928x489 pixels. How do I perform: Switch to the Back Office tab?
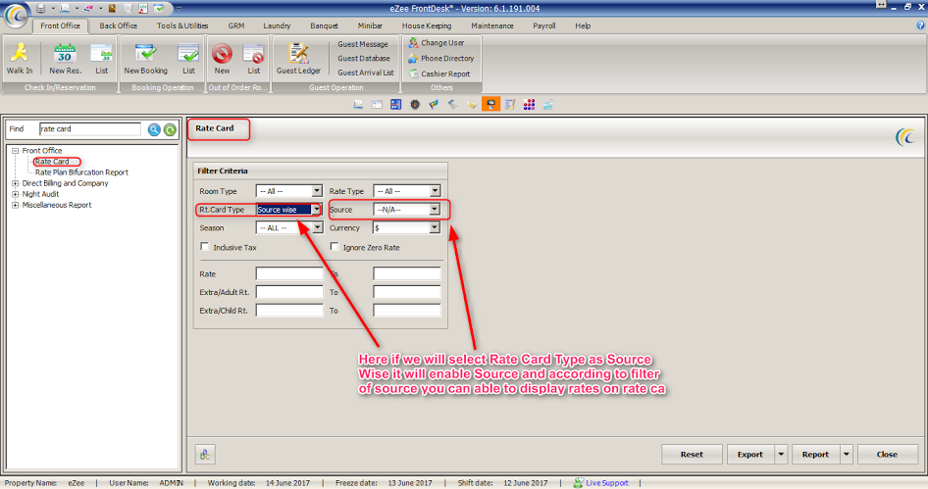coord(119,26)
